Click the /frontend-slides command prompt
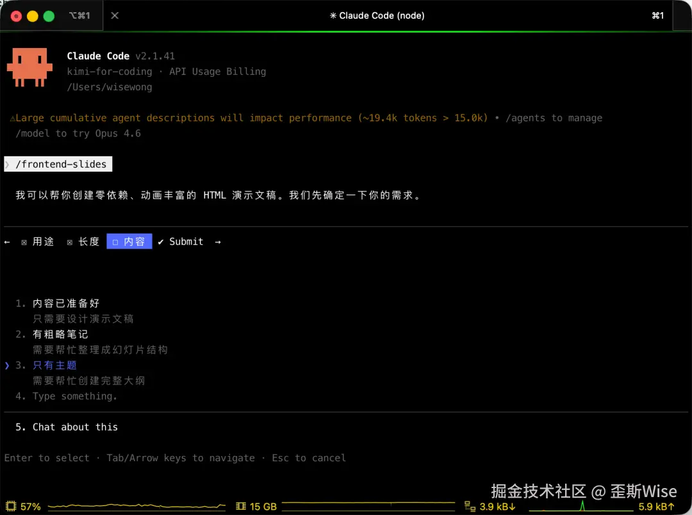Screen dimensions: 692x515 tap(58, 164)
